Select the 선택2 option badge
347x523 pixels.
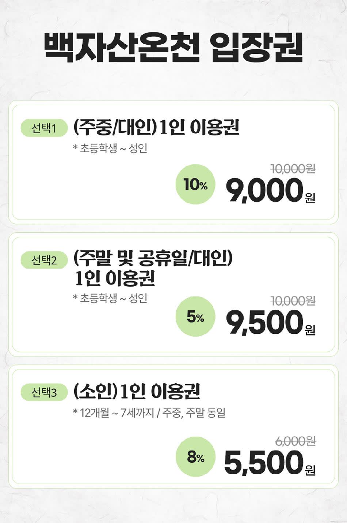coord(44,260)
